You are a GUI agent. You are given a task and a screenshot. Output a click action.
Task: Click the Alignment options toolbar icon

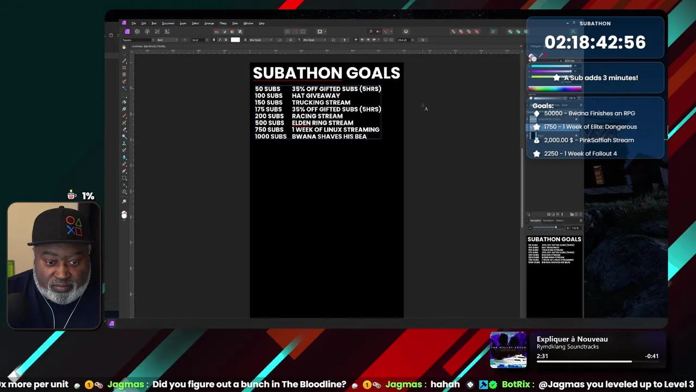click(493, 31)
